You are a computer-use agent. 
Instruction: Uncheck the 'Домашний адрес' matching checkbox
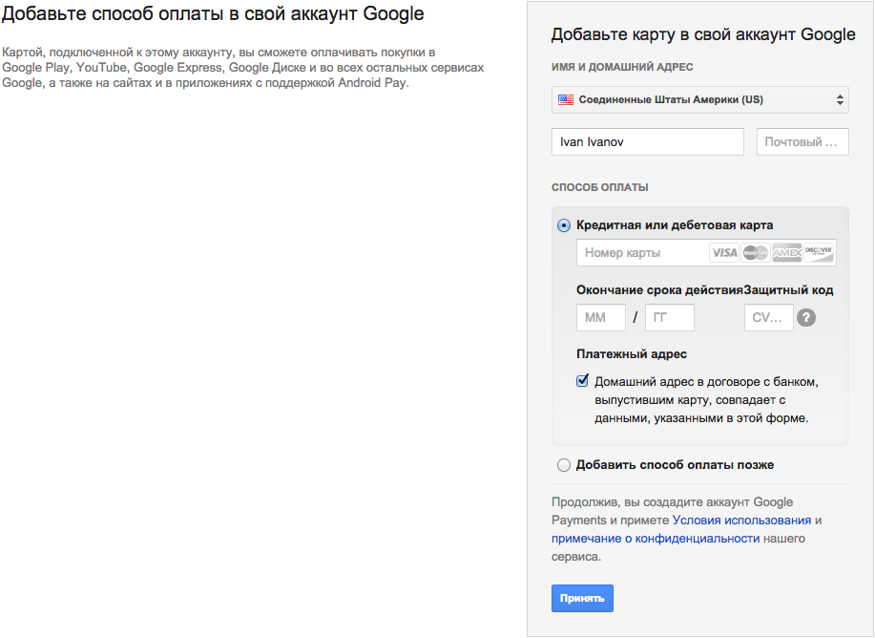[583, 381]
